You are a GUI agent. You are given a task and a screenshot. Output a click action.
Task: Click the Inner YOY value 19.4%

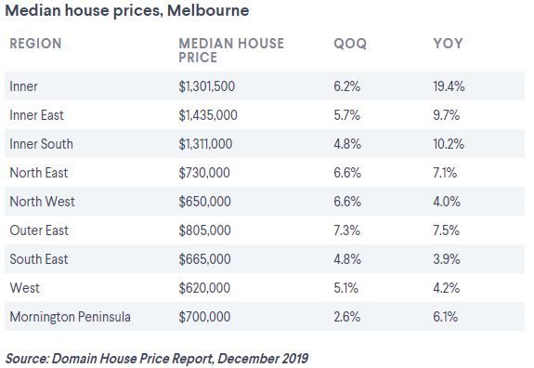coord(449,86)
